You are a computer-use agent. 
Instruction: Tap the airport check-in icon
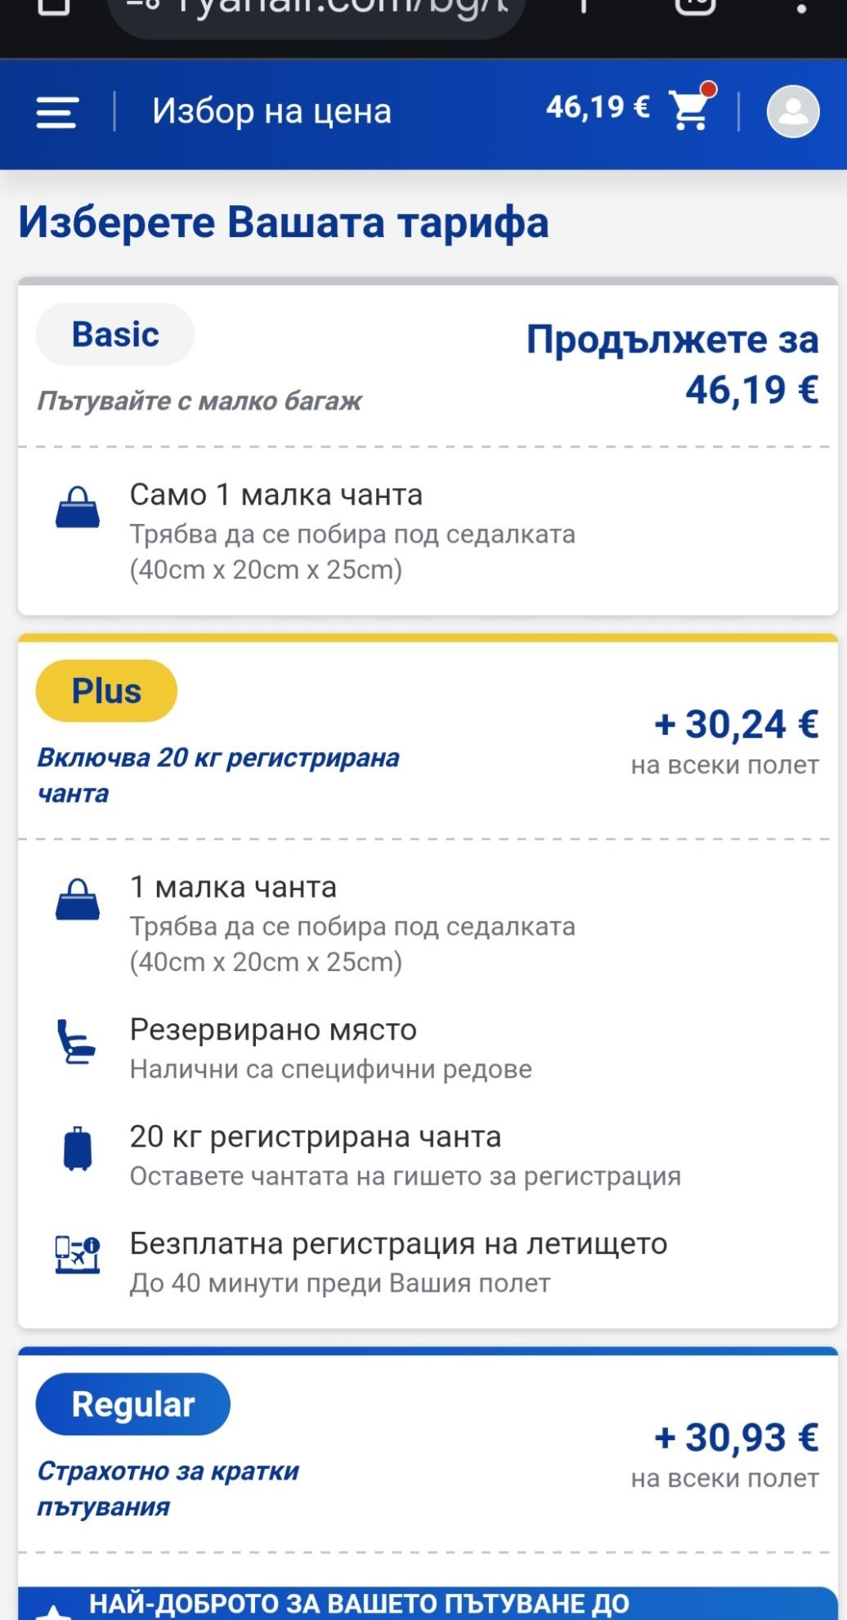pos(78,1255)
